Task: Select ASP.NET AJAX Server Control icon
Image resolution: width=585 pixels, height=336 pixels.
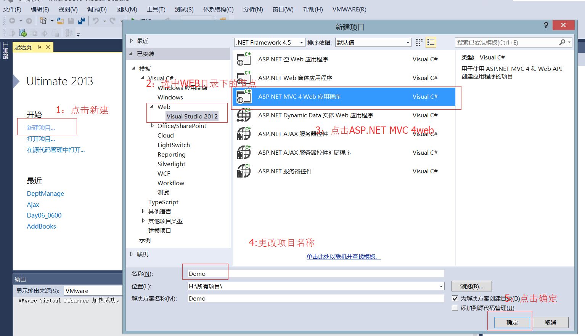Action: [244, 134]
